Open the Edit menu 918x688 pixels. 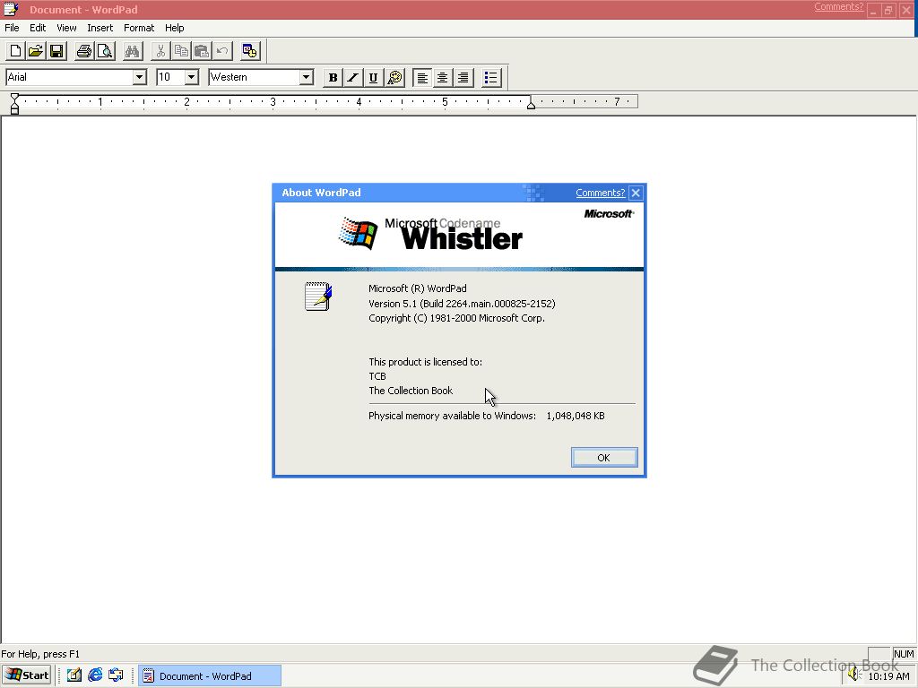pos(38,28)
